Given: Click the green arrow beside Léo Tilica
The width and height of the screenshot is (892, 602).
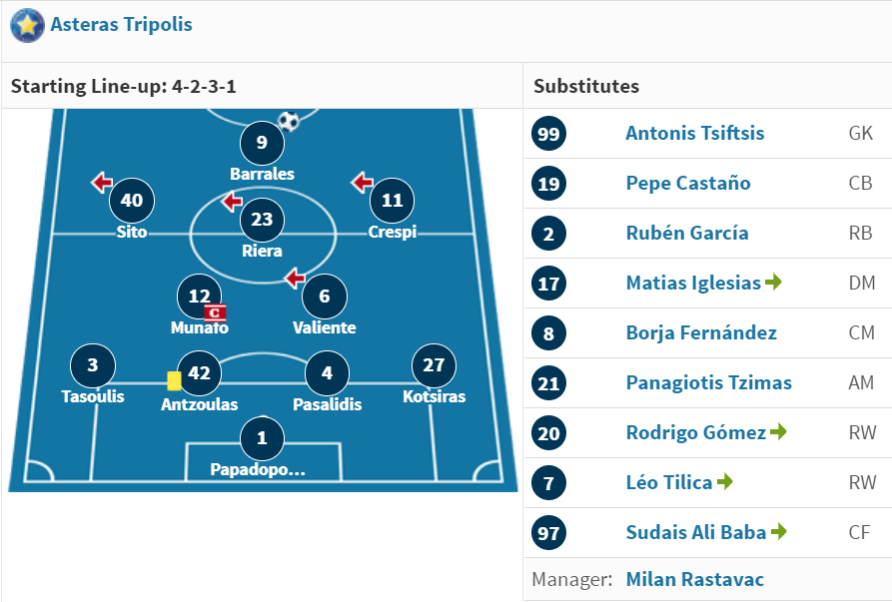Looking at the screenshot, I should [x=725, y=481].
